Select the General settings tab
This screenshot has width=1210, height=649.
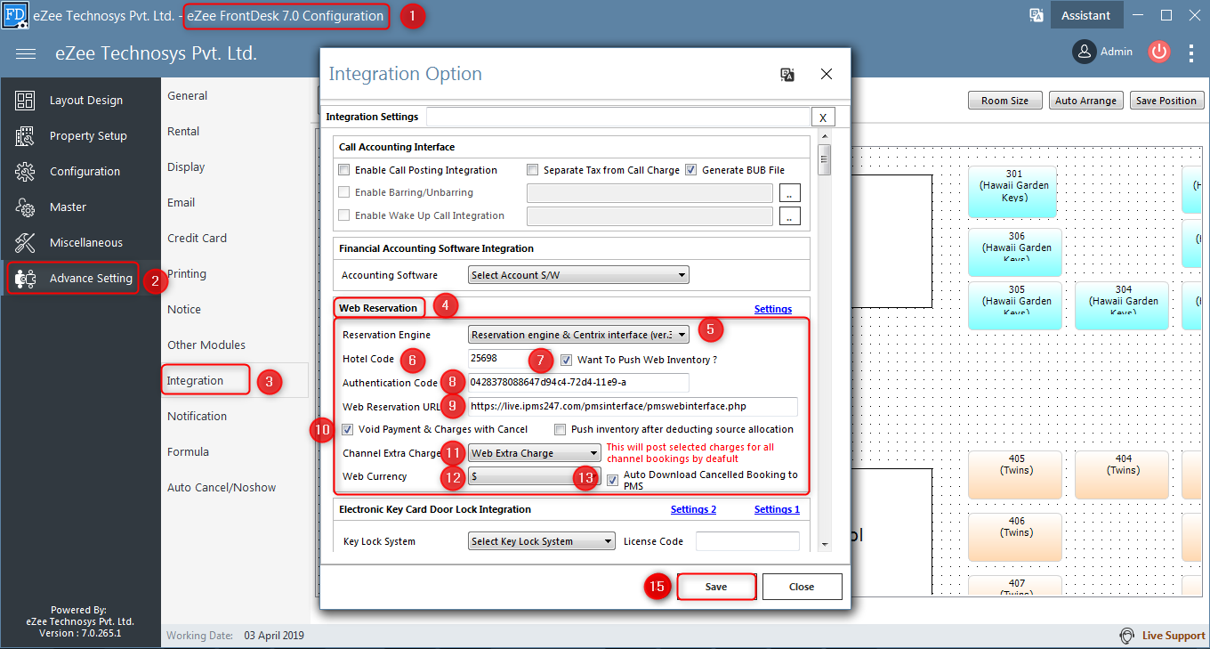pyautogui.click(x=188, y=96)
